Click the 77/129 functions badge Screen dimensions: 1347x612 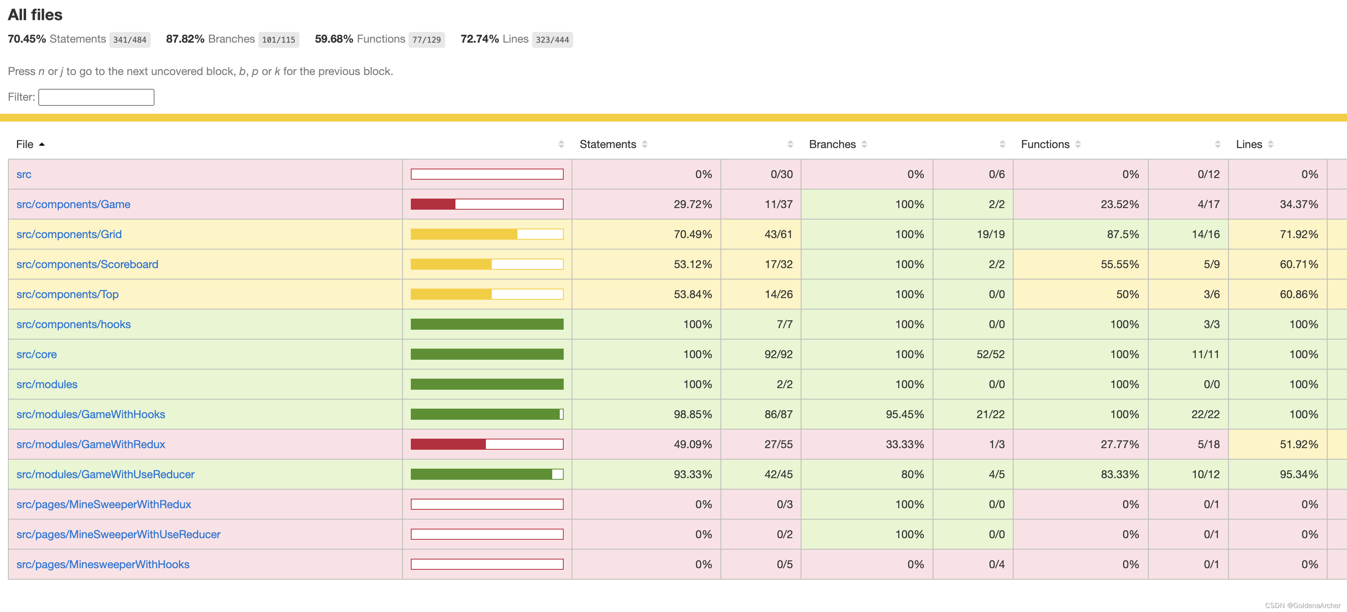(x=427, y=40)
